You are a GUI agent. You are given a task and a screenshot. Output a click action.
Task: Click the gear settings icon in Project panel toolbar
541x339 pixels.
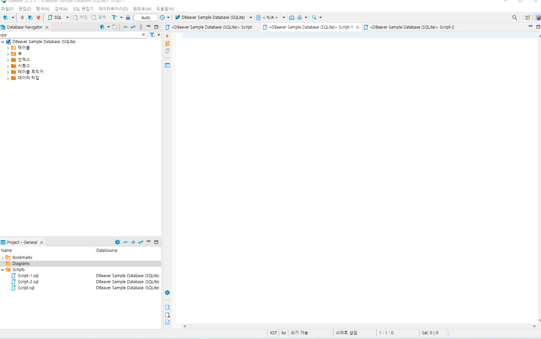coord(118,242)
